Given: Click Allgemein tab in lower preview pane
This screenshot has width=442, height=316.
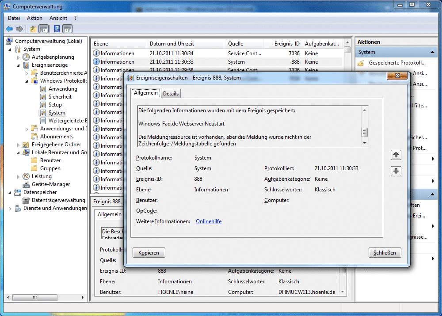Looking at the screenshot, I should tap(109, 214).
